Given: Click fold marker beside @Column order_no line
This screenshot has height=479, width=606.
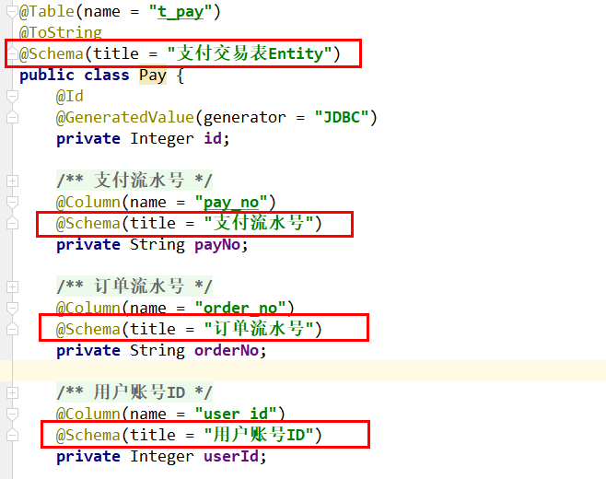Looking at the screenshot, I should pos(12,308).
